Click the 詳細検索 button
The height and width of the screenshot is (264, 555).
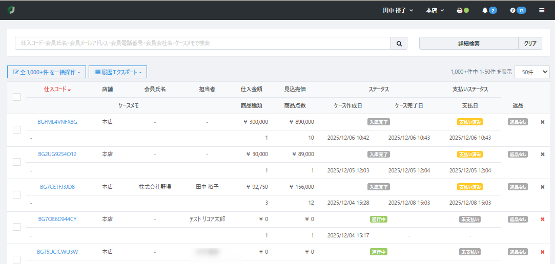coord(468,43)
